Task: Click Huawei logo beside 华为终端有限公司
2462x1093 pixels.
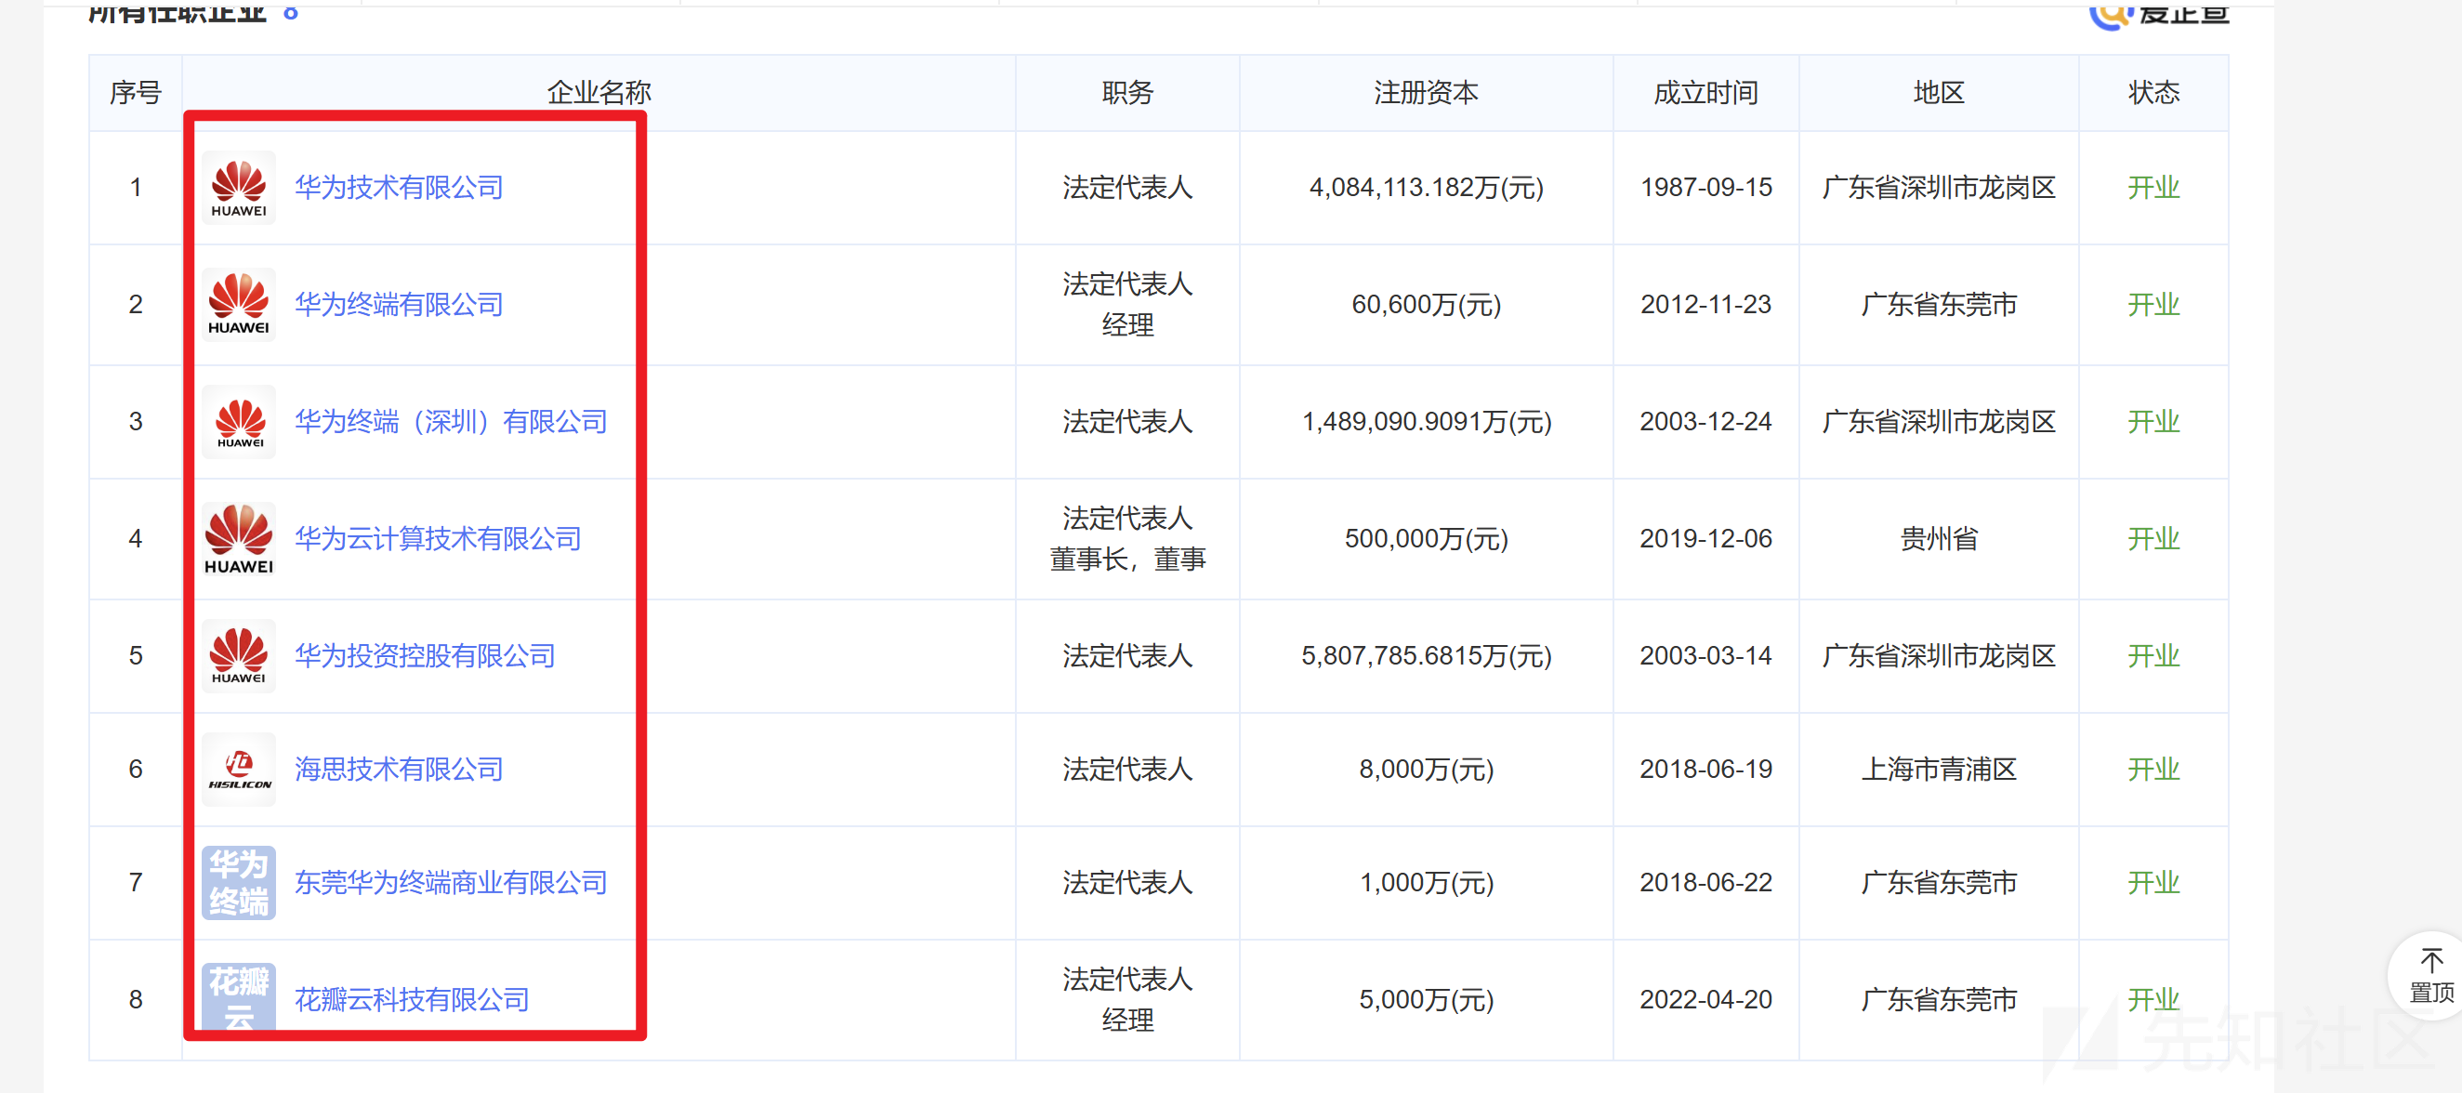Action: [x=239, y=305]
